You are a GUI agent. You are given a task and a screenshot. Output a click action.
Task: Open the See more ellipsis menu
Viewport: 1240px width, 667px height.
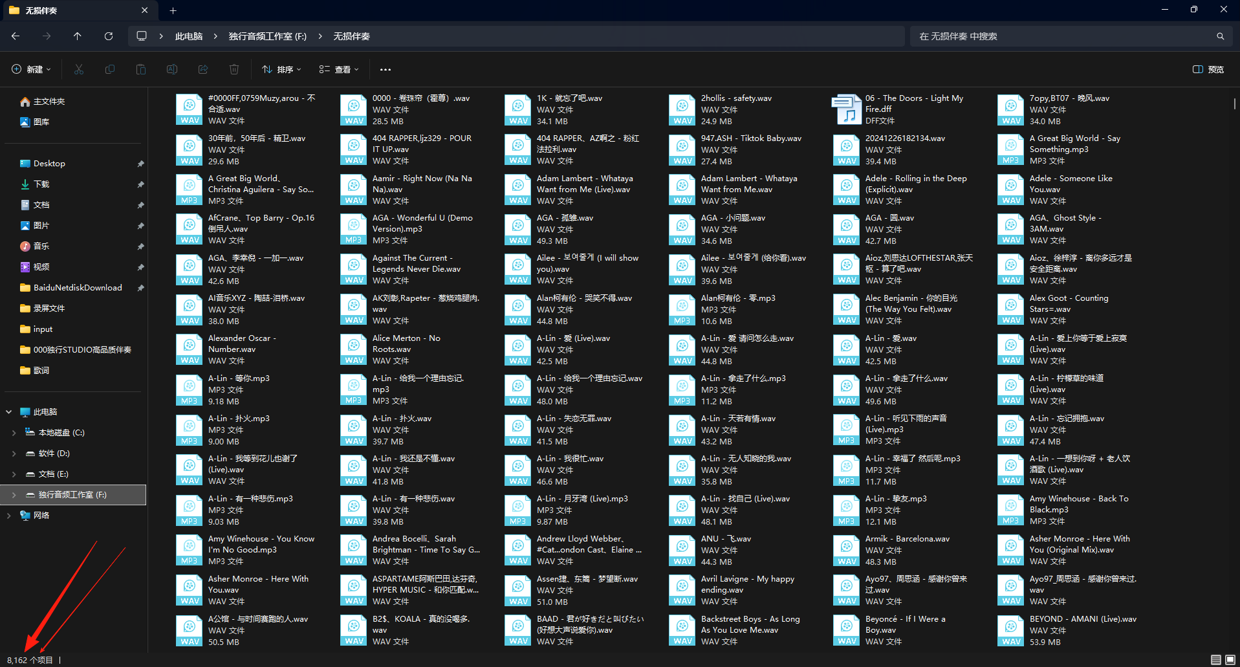(386, 69)
